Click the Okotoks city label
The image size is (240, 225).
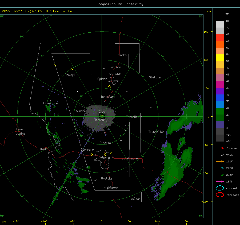click(x=107, y=178)
